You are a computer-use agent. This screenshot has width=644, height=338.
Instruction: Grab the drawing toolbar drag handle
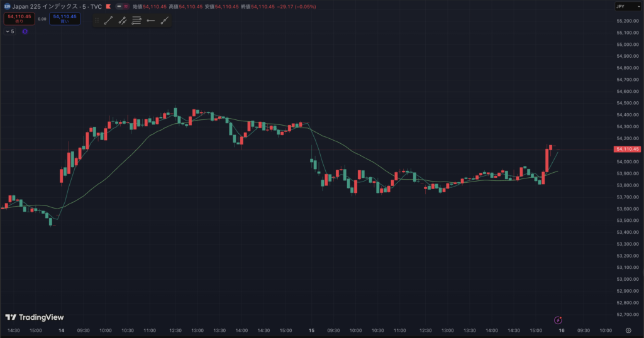(x=96, y=21)
